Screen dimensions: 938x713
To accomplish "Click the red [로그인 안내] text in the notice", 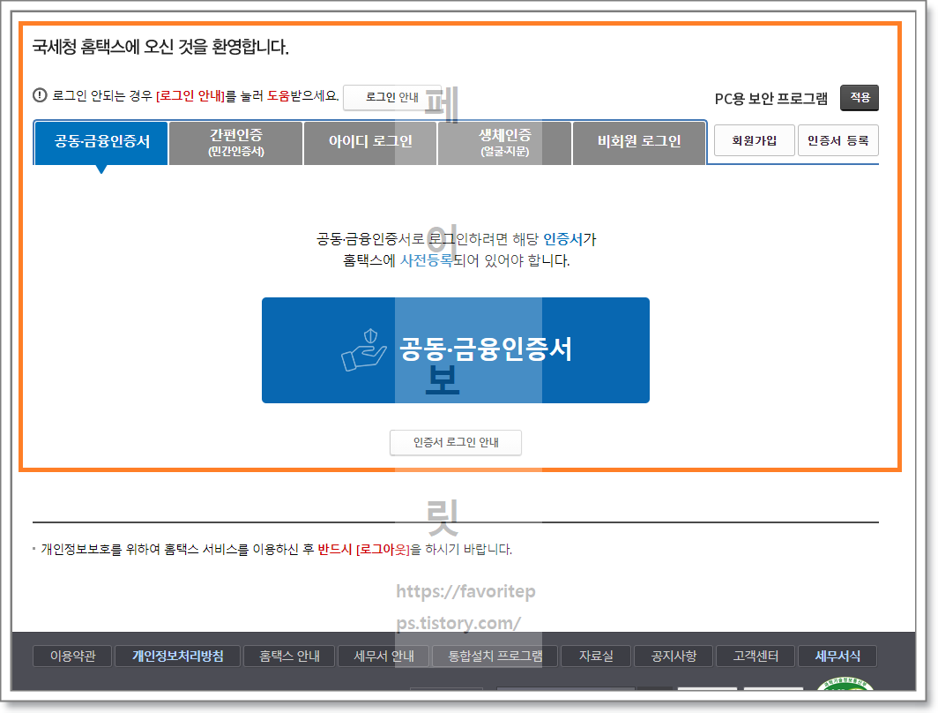I will [x=190, y=96].
